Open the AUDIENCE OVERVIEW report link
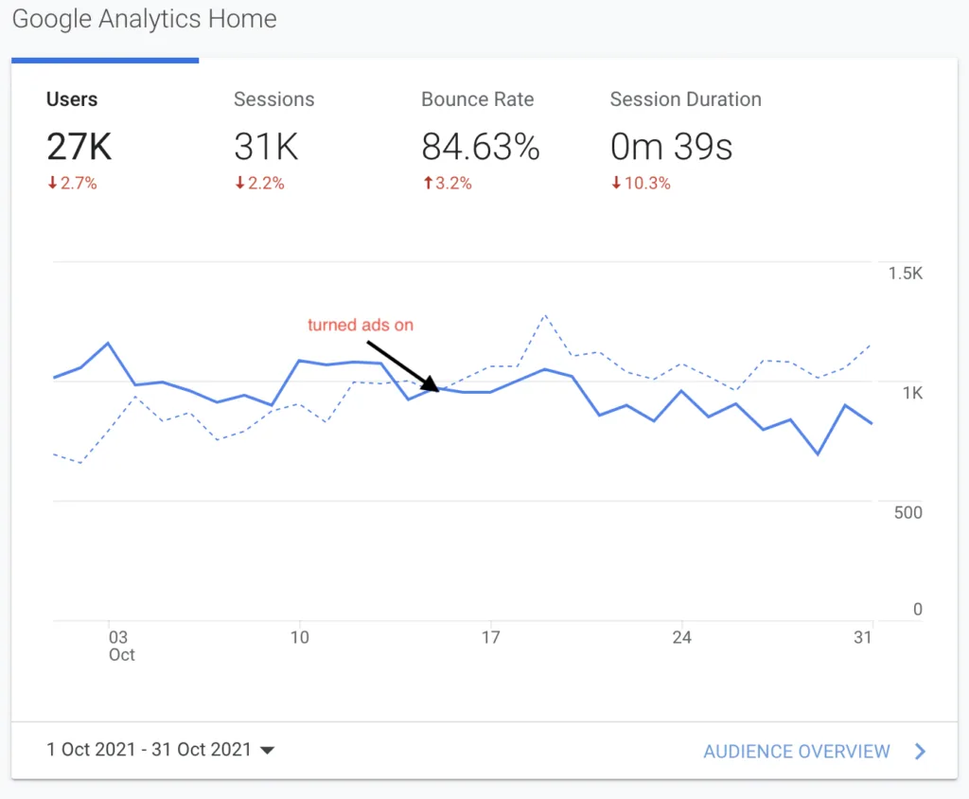The height and width of the screenshot is (799, 969). [796, 752]
